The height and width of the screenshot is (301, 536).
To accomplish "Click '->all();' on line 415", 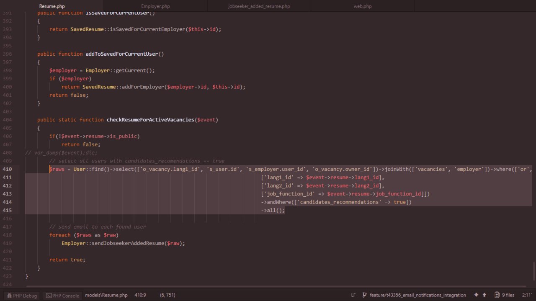I will [x=273, y=210].
